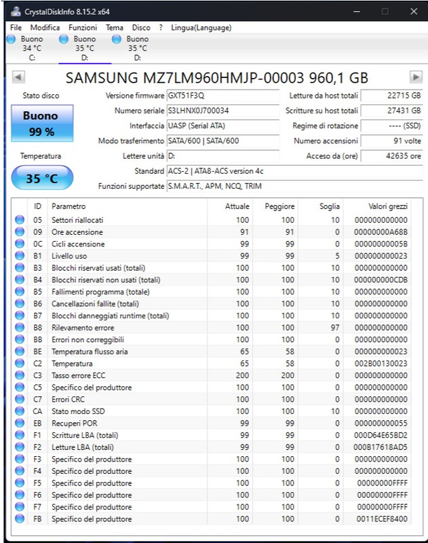Click the firmware version field GXT51F3Q
This screenshot has width=428, height=543.
click(223, 96)
